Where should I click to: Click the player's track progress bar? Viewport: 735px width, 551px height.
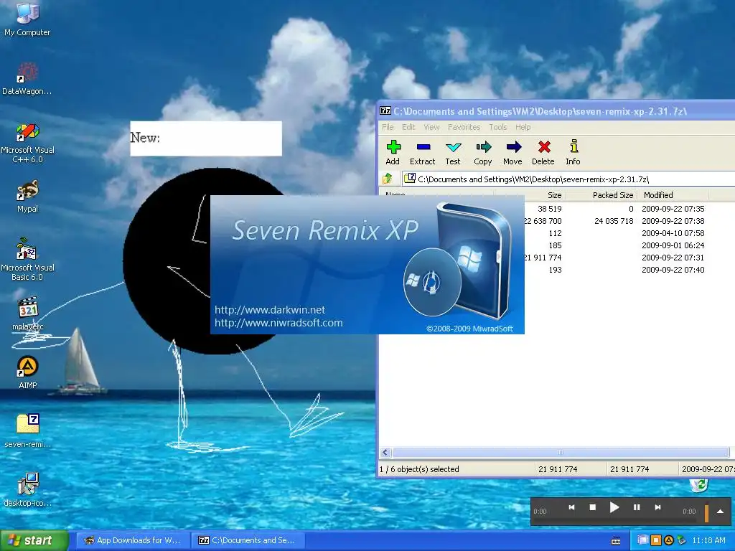click(x=614, y=519)
